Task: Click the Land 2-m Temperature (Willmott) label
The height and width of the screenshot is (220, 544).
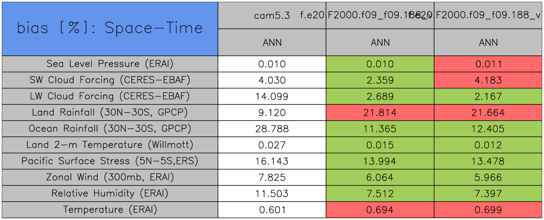Action: pyautogui.click(x=110, y=145)
